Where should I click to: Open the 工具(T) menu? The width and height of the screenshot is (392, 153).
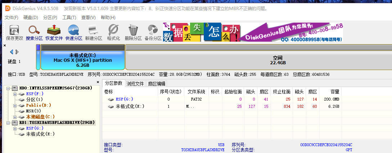point(69,18)
